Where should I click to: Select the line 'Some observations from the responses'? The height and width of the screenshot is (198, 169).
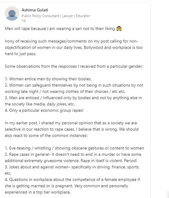(x=74, y=66)
